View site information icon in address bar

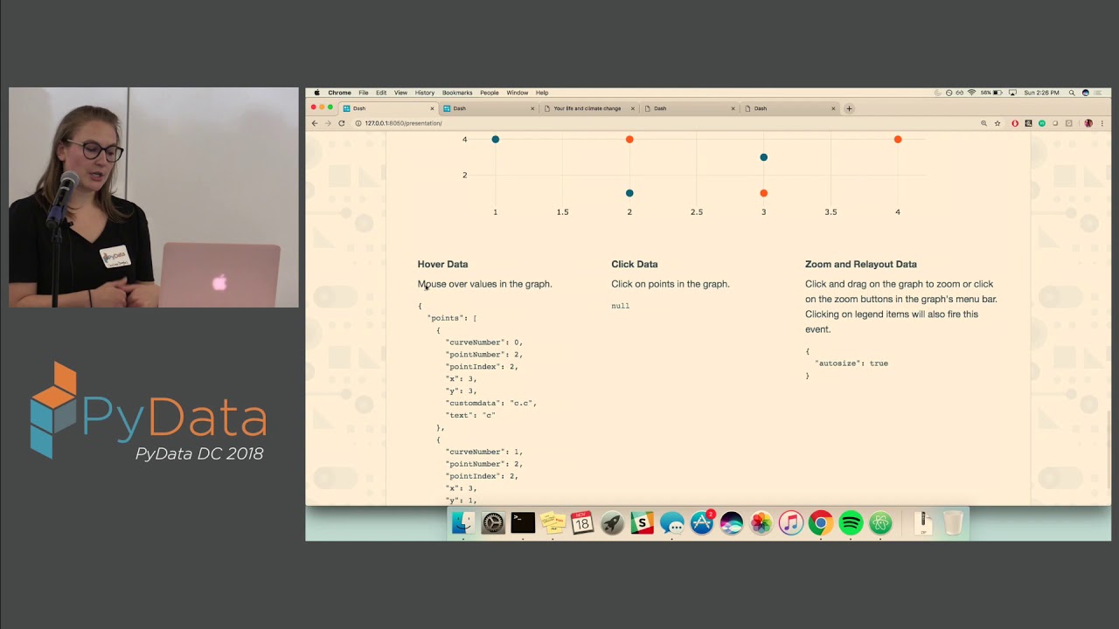click(x=358, y=123)
